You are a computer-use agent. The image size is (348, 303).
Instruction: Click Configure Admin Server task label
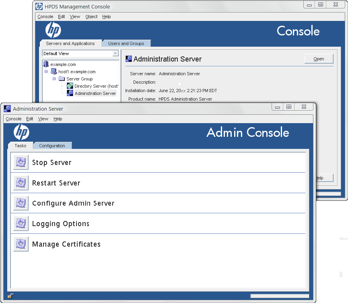click(73, 203)
